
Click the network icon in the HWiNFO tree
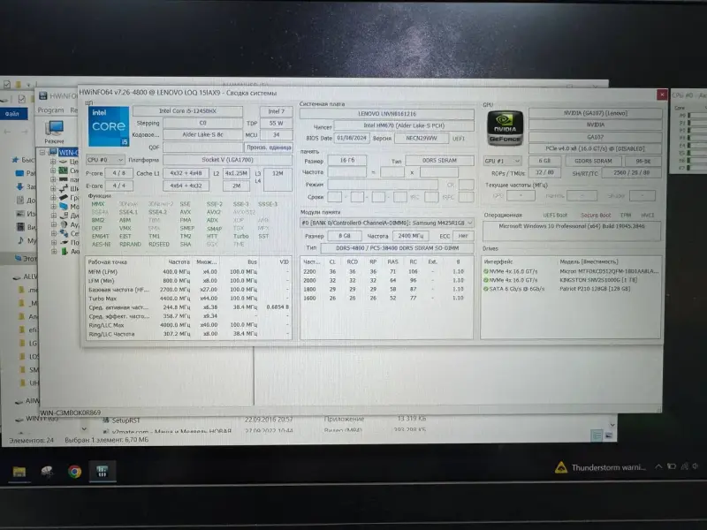click(63, 233)
